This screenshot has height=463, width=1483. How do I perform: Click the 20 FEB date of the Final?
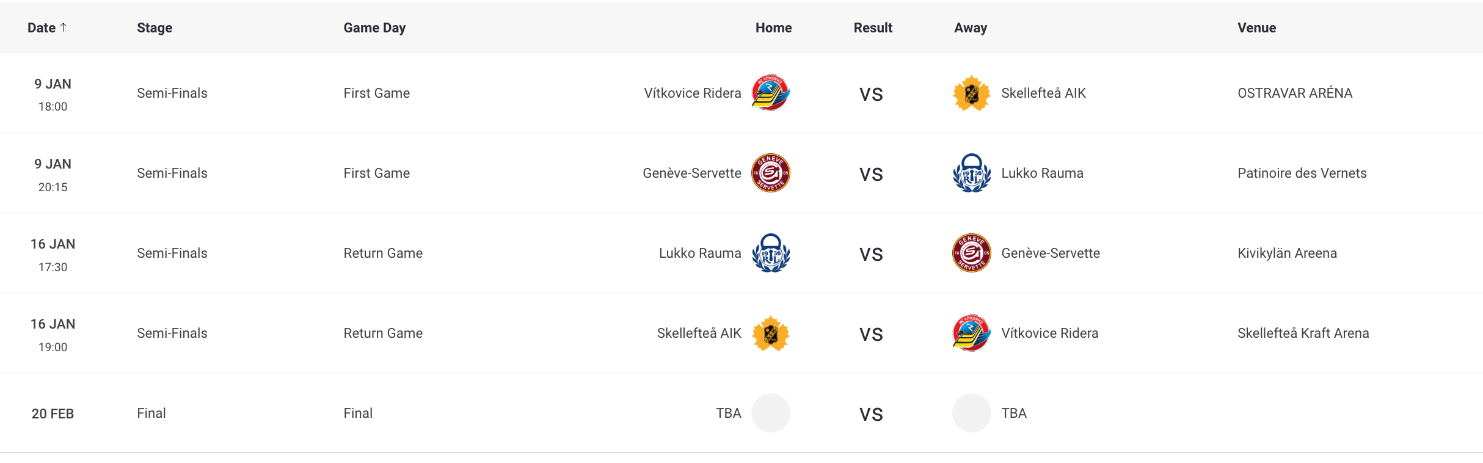(53, 414)
